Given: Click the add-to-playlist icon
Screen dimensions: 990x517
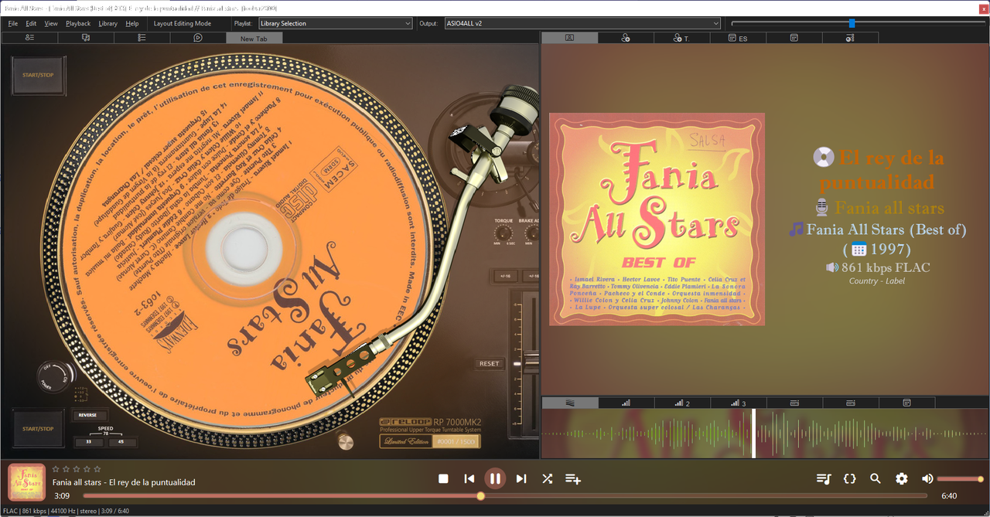Looking at the screenshot, I should click(573, 478).
